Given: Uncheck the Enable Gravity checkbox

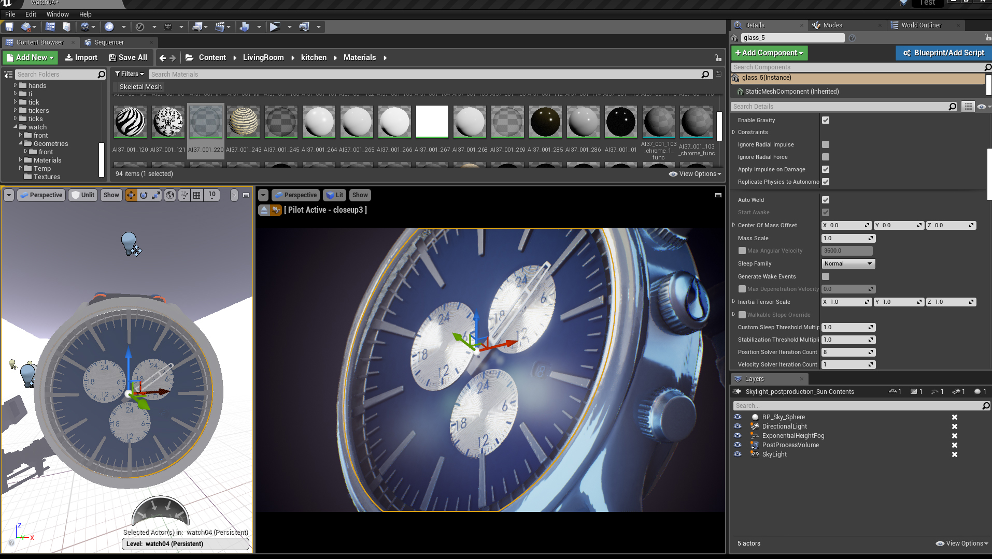Looking at the screenshot, I should [x=826, y=120].
